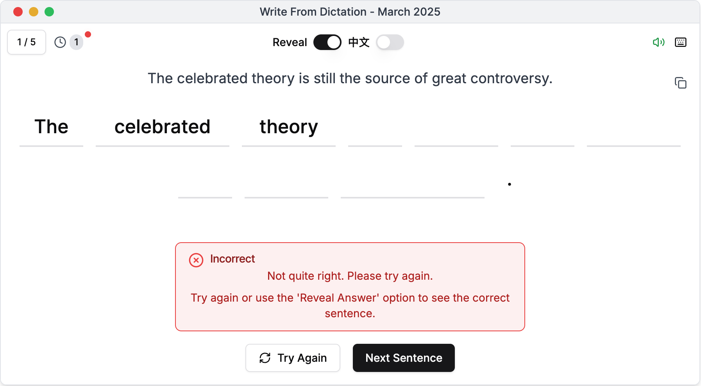Click the first word slot 'The'
701x386 pixels.
(x=51, y=128)
